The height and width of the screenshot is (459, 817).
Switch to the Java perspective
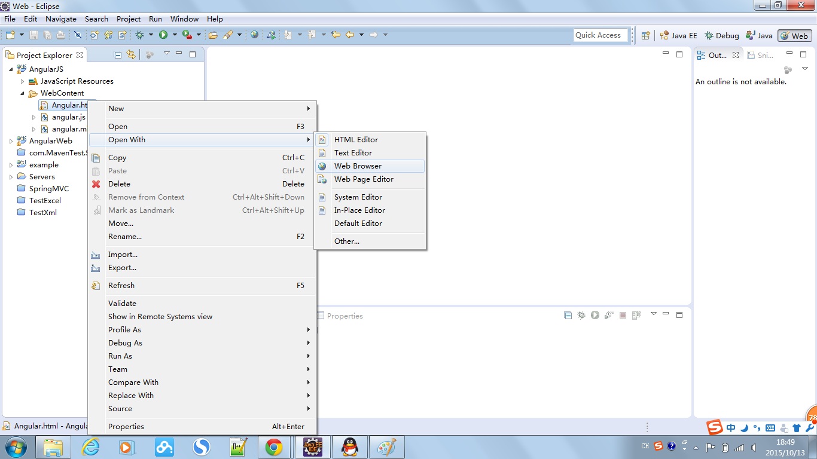[x=759, y=36]
